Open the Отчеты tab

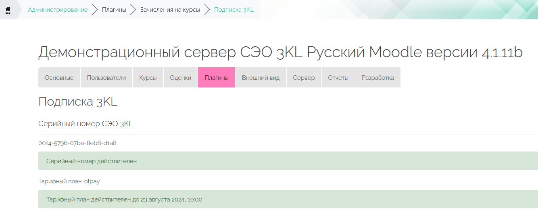tap(338, 77)
